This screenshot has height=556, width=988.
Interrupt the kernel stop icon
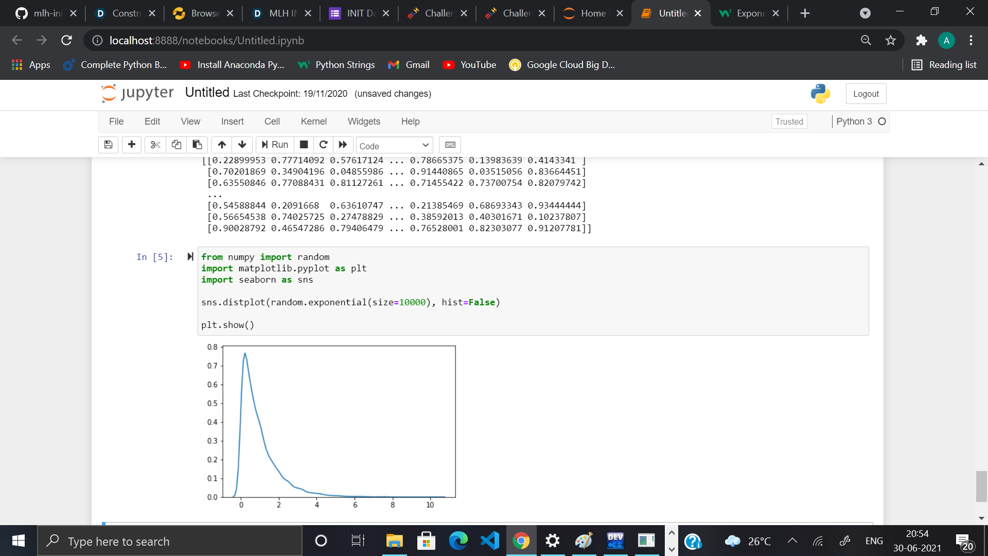click(304, 145)
